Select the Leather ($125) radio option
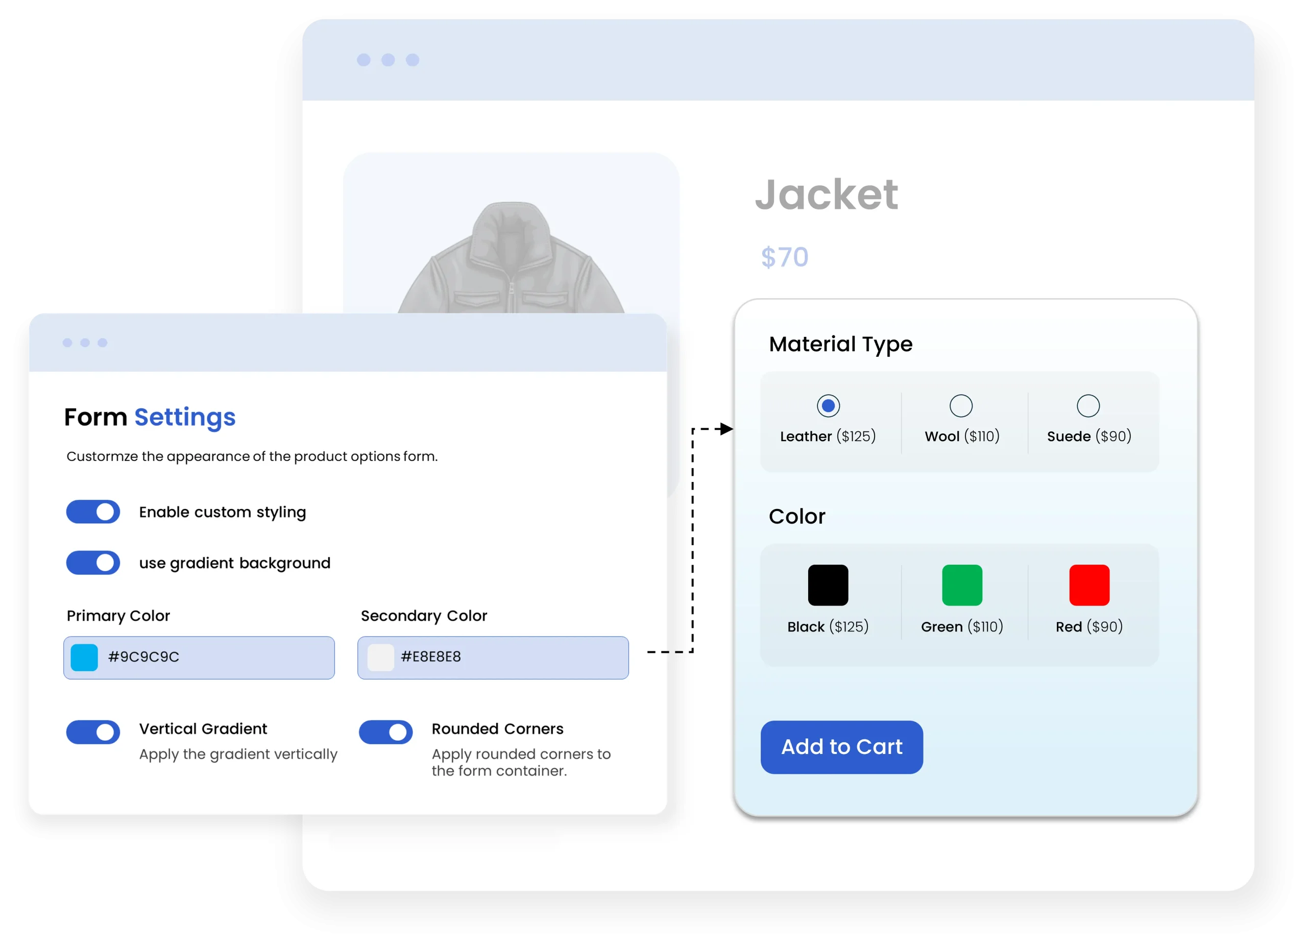 [828, 406]
